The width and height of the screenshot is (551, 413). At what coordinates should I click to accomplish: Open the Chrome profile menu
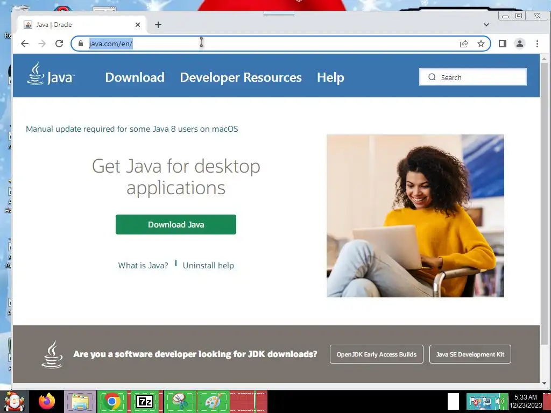pyautogui.click(x=520, y=44)
